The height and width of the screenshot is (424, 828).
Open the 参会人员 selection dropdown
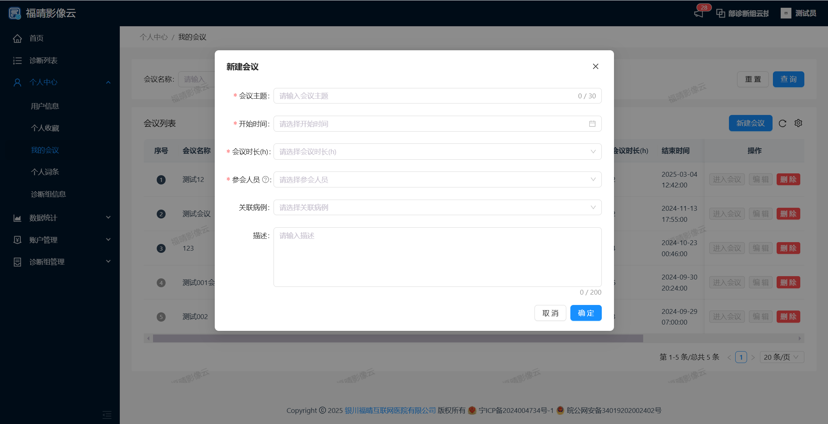(437, 180)
